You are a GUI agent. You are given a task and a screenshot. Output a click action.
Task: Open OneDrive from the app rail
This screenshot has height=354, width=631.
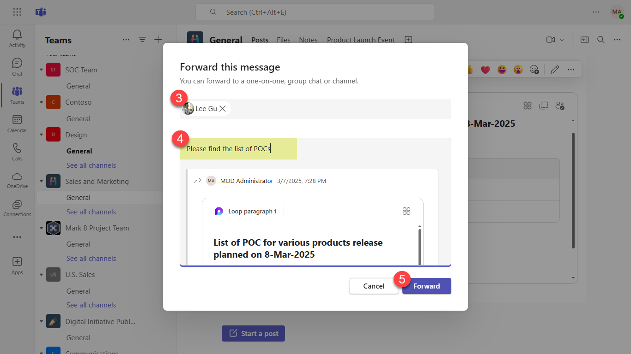pyautogui.click(x=17, y=179)
